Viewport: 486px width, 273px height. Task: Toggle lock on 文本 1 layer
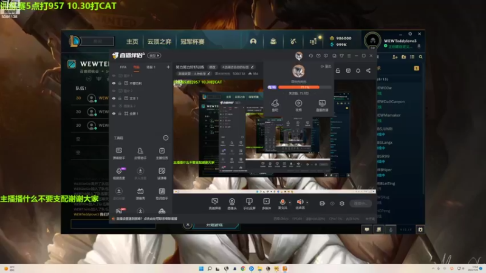[x=120, y=98]
